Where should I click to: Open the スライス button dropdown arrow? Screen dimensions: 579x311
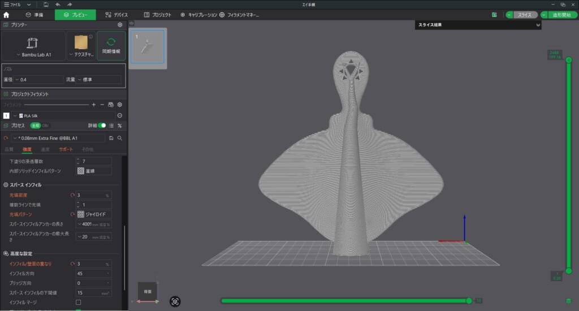pos(509,15)
